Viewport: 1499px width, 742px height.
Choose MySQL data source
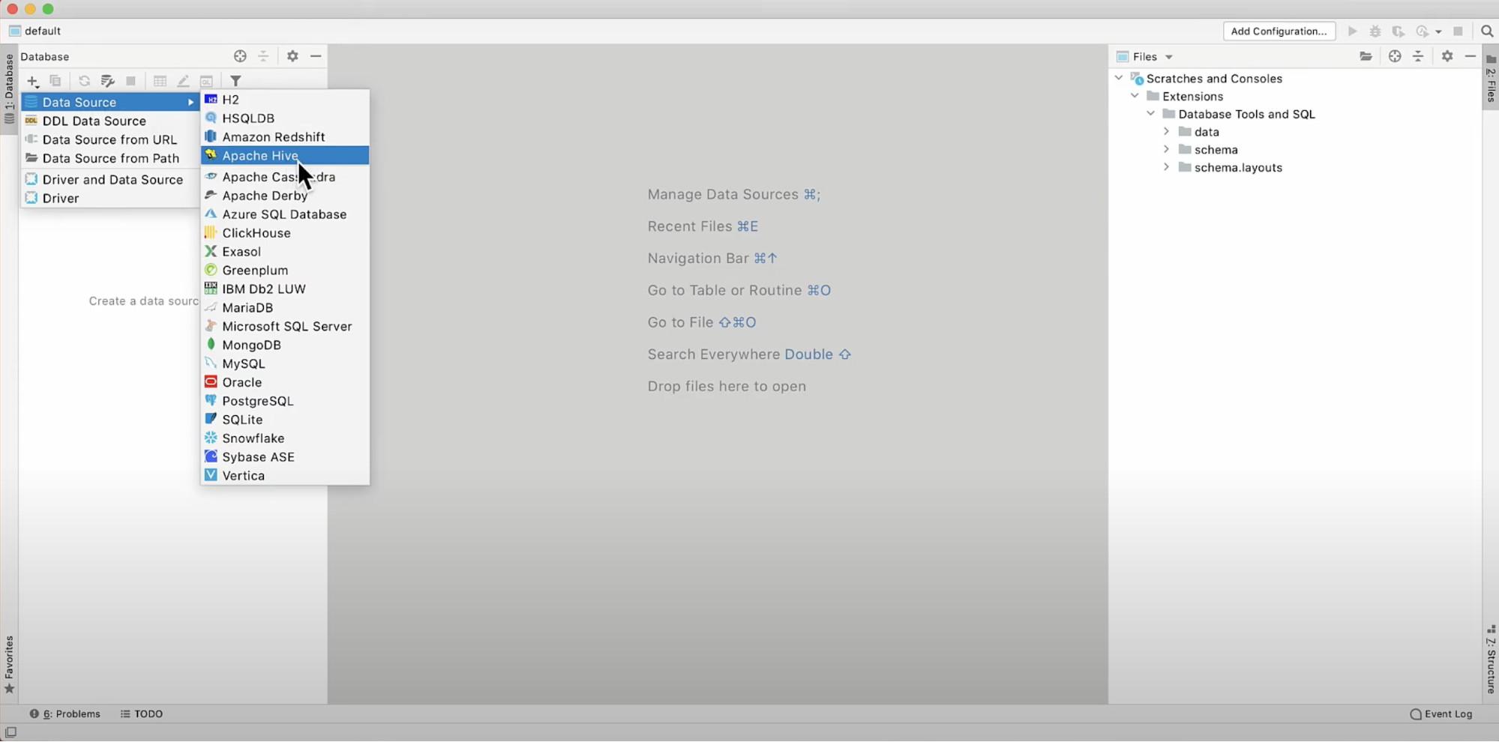[285, 364]
